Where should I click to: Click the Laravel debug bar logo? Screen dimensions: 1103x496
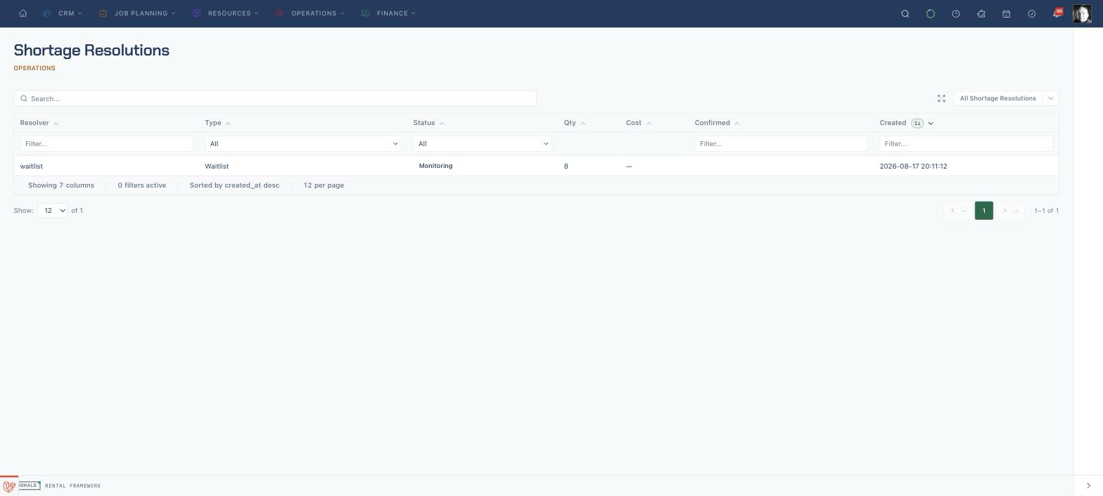[9, 486]
